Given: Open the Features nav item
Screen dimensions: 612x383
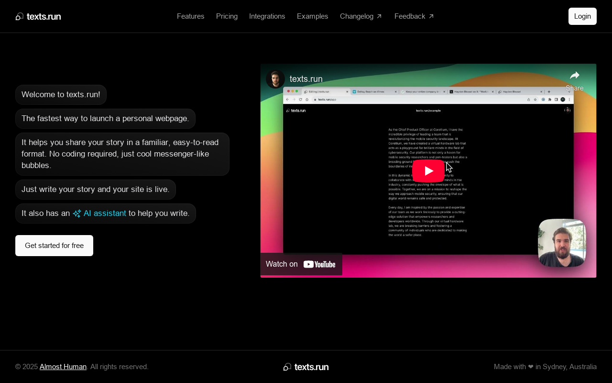Looking at the screenshot, I should pyautogui.click(x=190, y=16).
